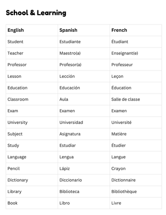Select the French column header
The width and height of the screenshot is (166, 215).
pos(135,30)
